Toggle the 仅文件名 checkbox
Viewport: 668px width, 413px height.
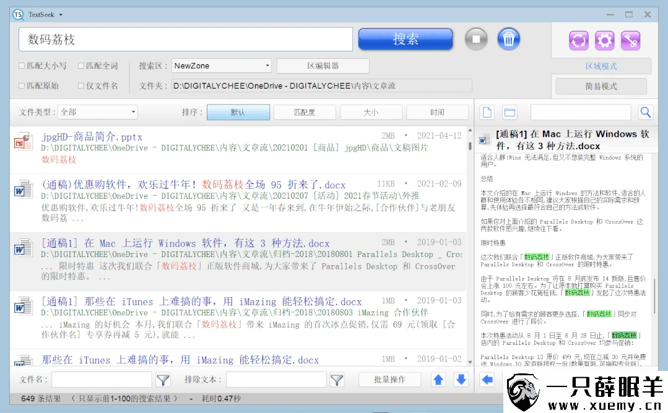click(80, 85)
